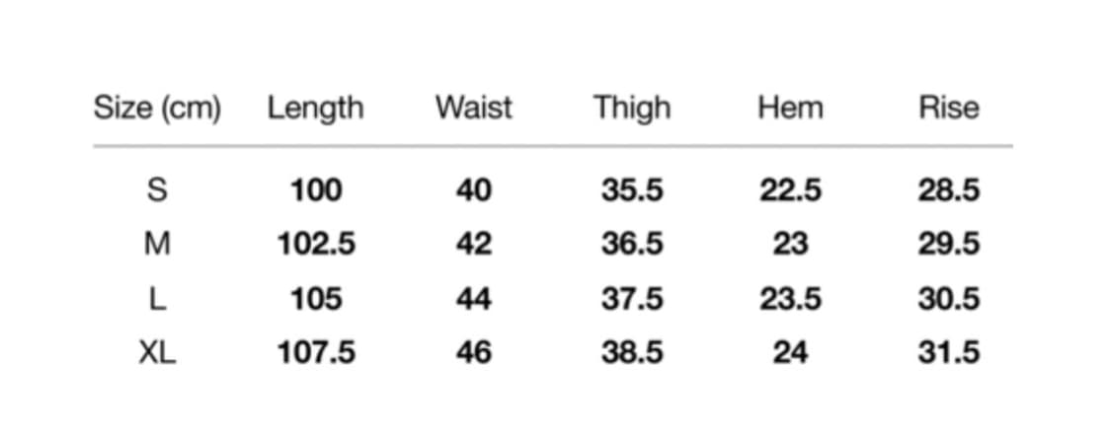The width and height of the screenshot is (1111, 440).
Task: Click the 102.5 length value
Action: pyautogui.click(x=316, y=244)
